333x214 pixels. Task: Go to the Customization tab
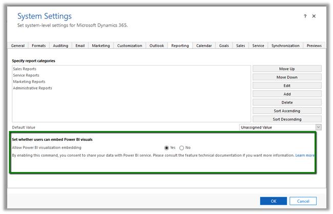tap(129, 46)
